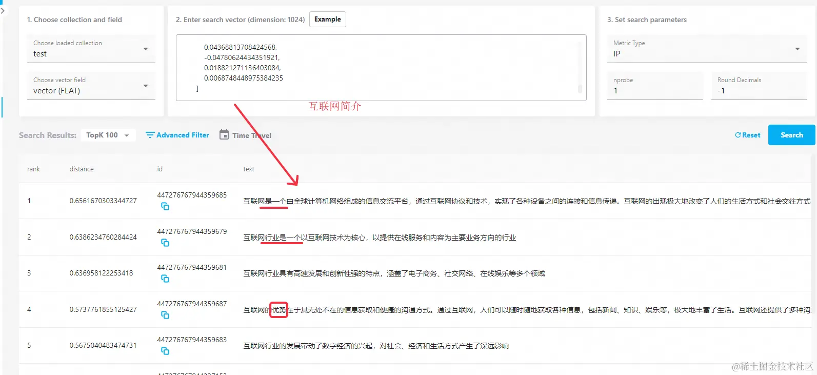This screenshot has width=817, height=375.
Task: Open the Metric Type dropdown
Action: [x=707, y=49]
